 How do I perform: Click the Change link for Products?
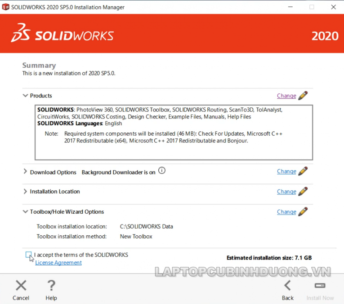click(x=286, y=96)
